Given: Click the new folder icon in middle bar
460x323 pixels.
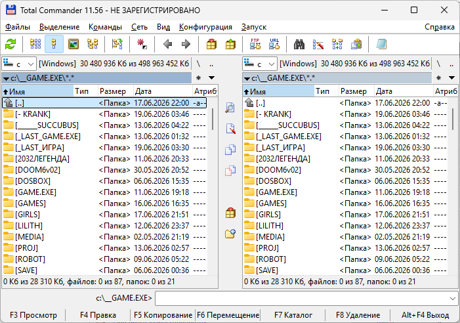Looking at the screenshot, I should coord(230,234).
